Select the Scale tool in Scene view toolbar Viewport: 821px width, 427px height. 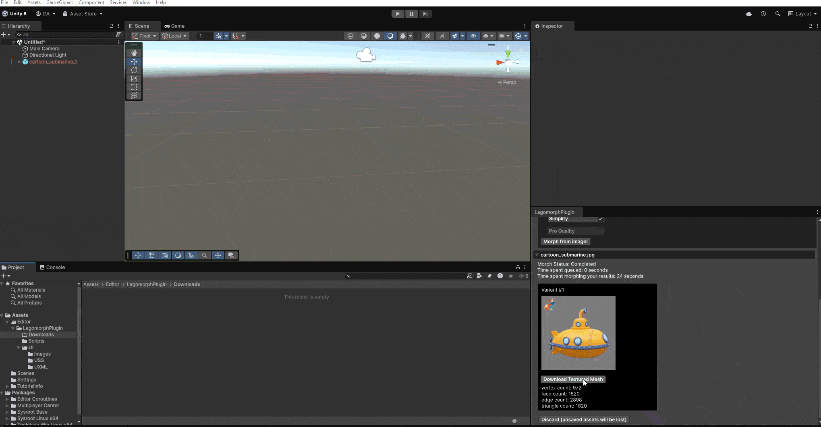[134, 79]
